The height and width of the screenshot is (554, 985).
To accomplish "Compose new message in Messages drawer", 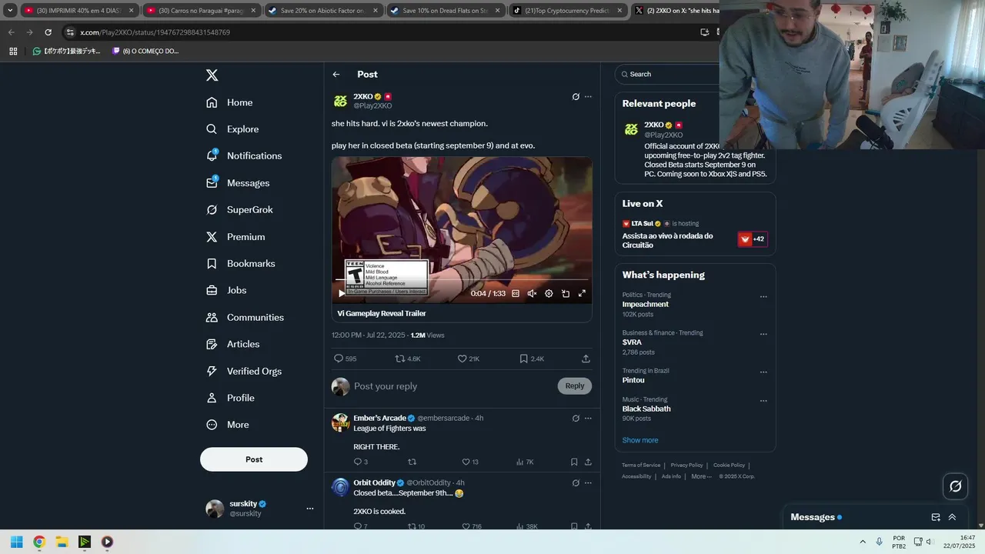I will [936, 517].
